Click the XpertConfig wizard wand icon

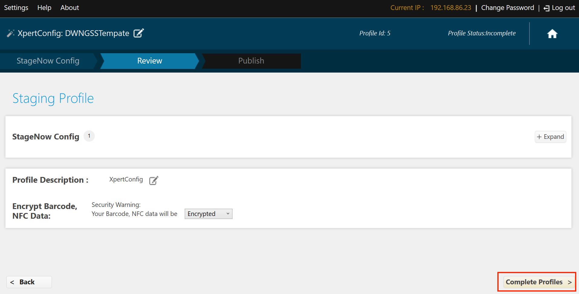(x=10, y=33)
